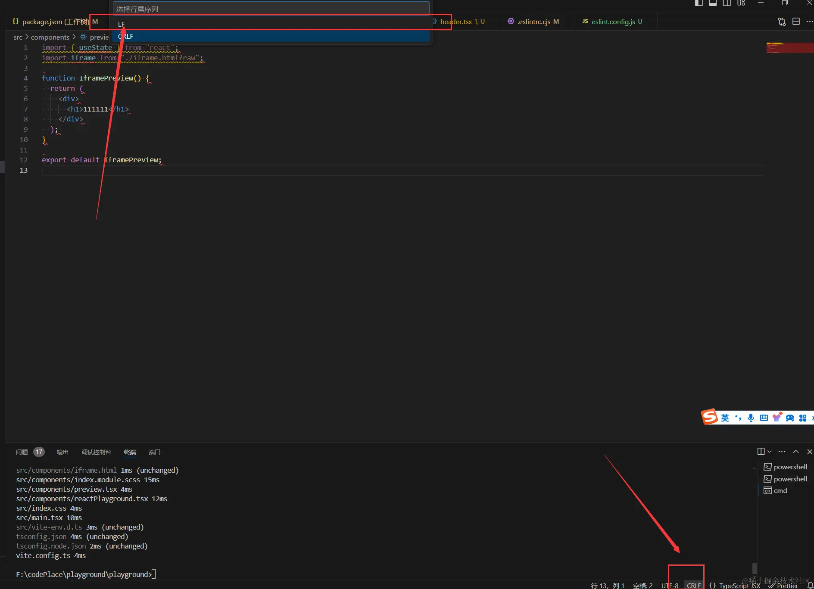Click the indentation spaces status item
This screenshot has width=814, height=589.
click(642, 586)
